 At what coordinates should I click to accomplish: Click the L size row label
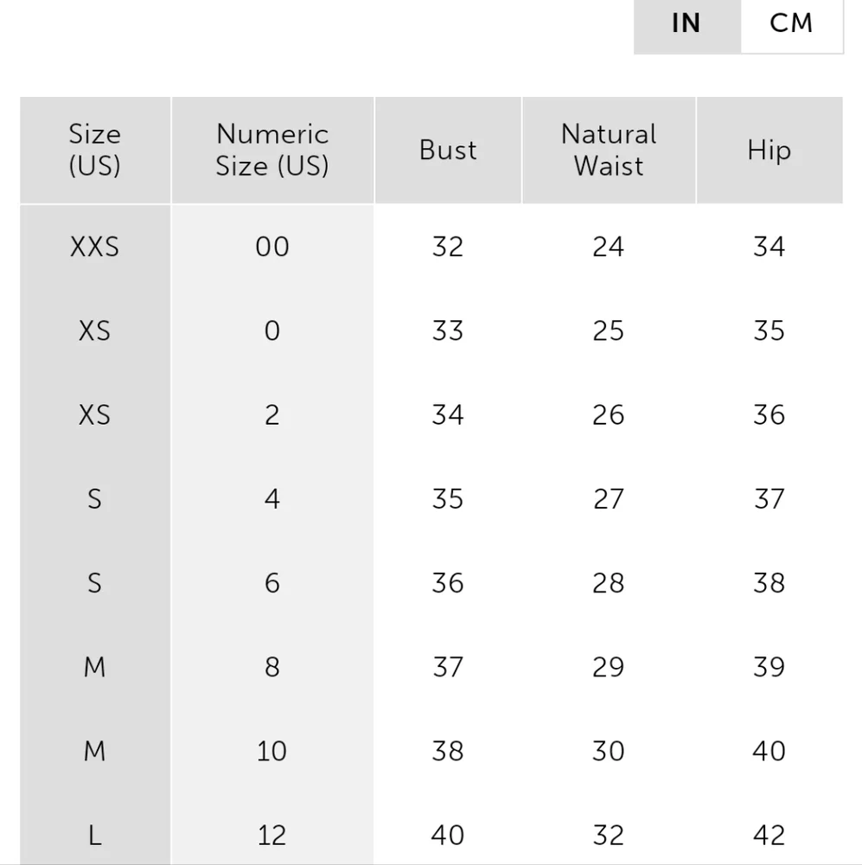95,835
